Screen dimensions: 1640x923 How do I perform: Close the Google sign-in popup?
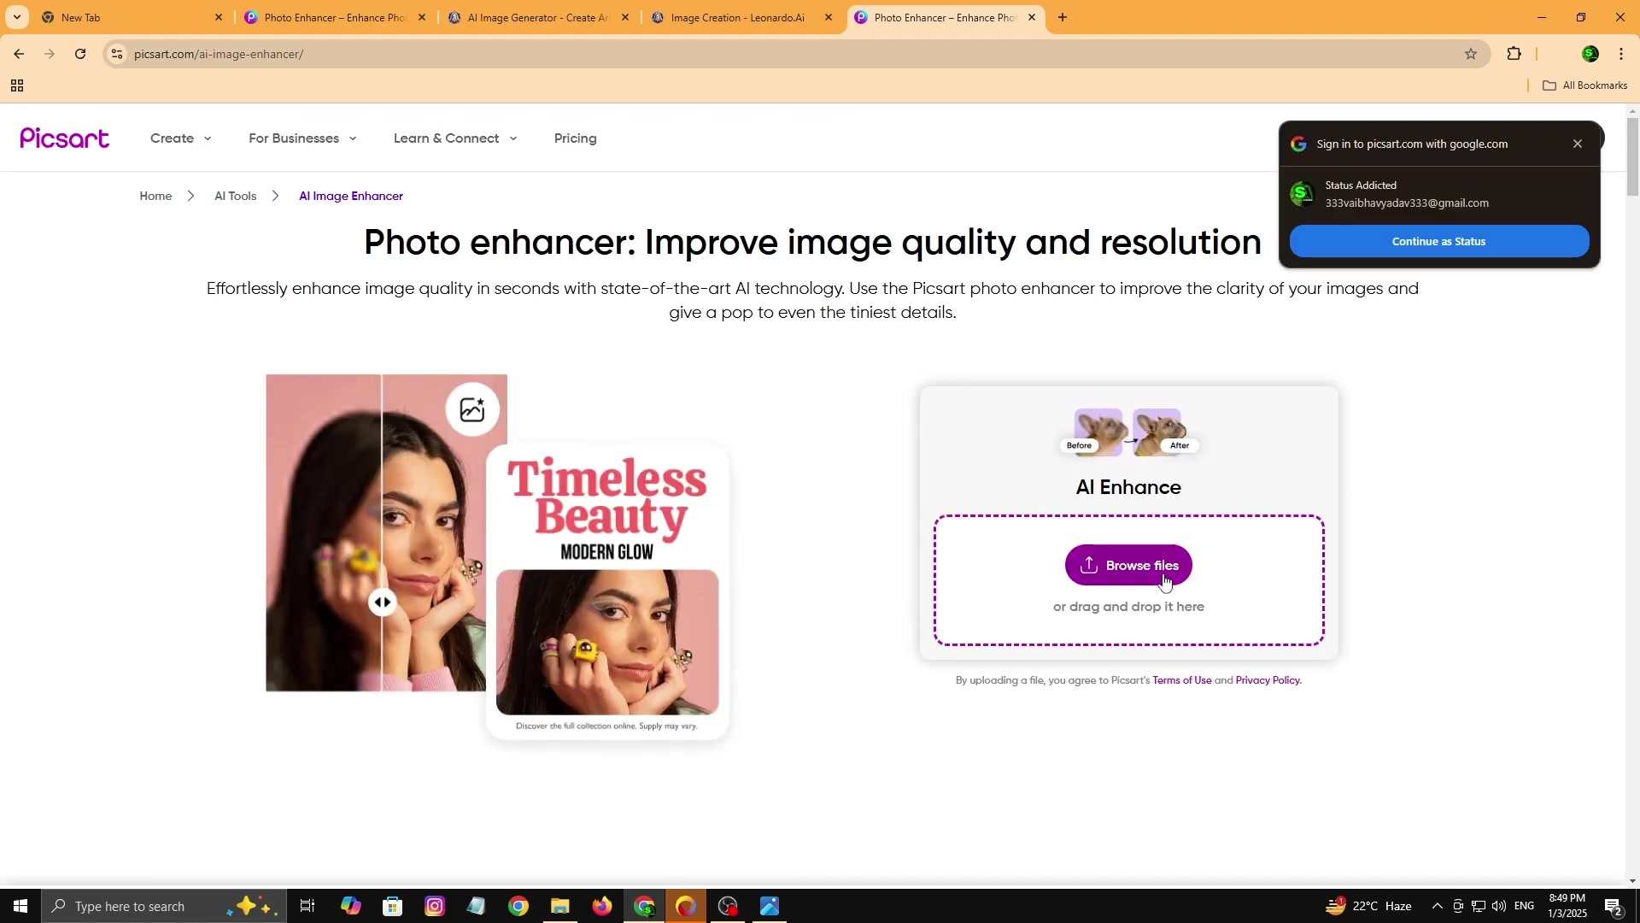[1578, 144]
